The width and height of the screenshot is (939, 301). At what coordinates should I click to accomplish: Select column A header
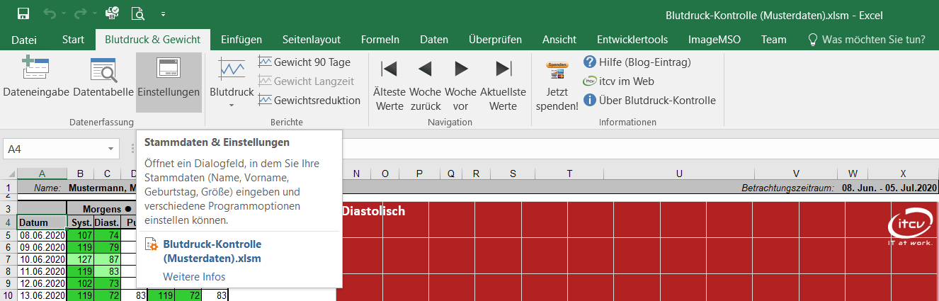[42, 174]
